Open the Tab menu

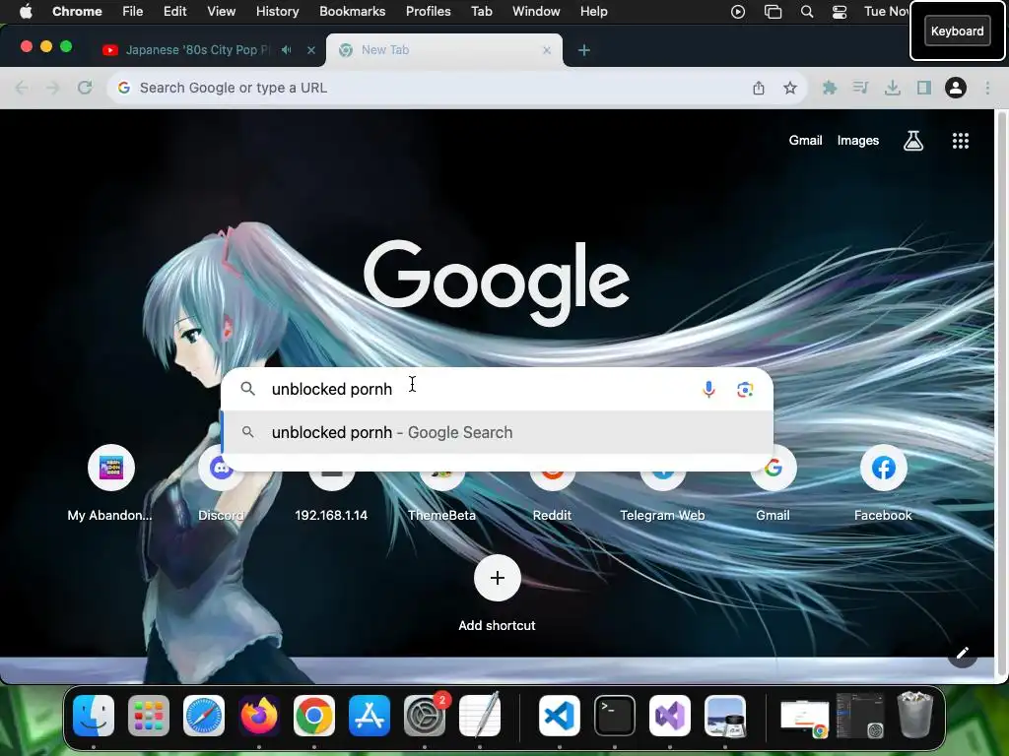click(481, 11)
